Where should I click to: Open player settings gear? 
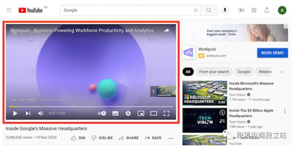(x=128, y=113)
